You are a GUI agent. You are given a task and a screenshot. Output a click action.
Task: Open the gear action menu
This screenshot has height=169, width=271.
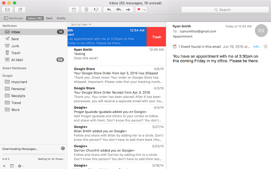[21, 166]
